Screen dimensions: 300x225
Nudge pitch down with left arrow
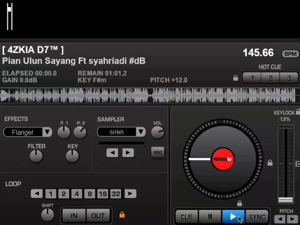point(280,219)
